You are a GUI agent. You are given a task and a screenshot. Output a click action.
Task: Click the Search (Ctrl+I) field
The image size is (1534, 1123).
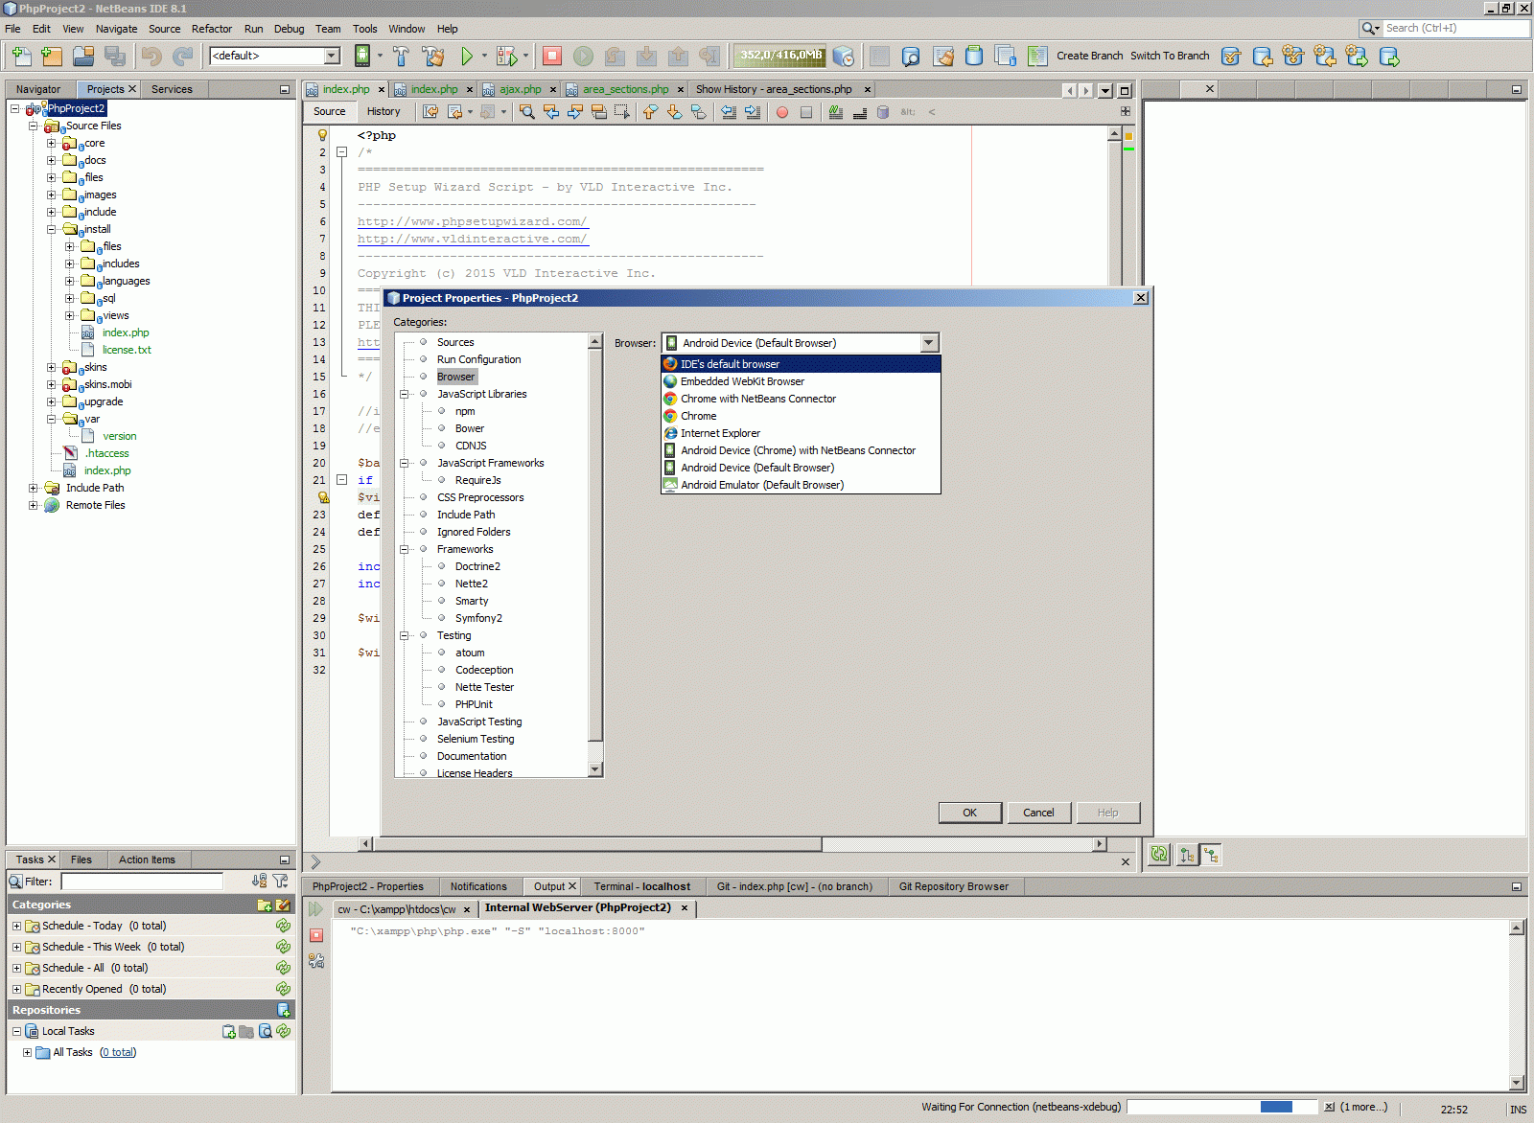click(x=1455, y=28)
